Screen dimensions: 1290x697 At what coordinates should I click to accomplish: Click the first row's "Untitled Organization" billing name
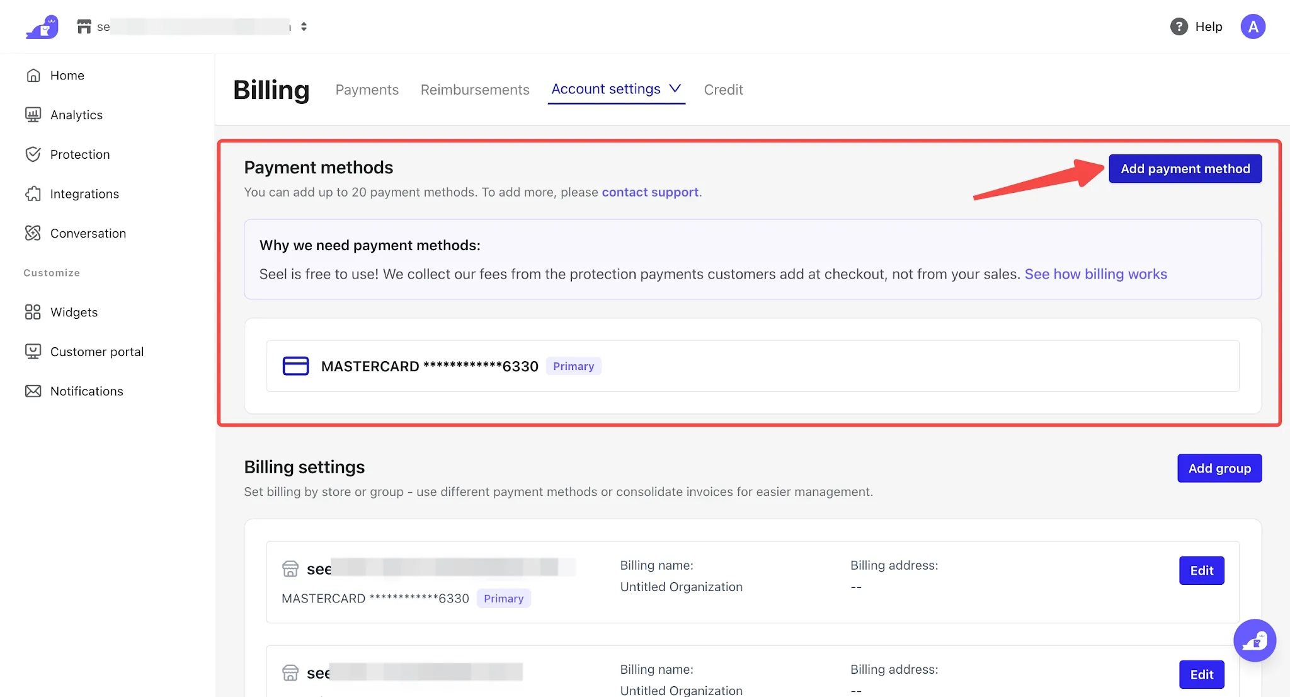(682, 587)
